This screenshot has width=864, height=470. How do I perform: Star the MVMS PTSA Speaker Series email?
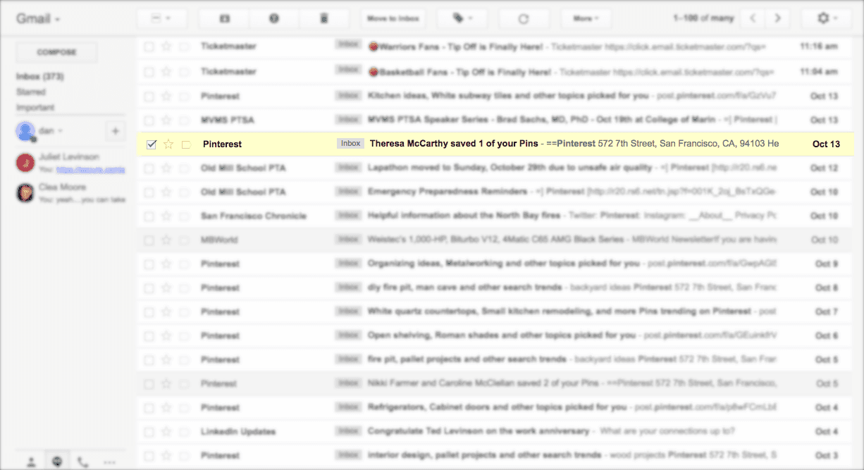tap(166, 120)
